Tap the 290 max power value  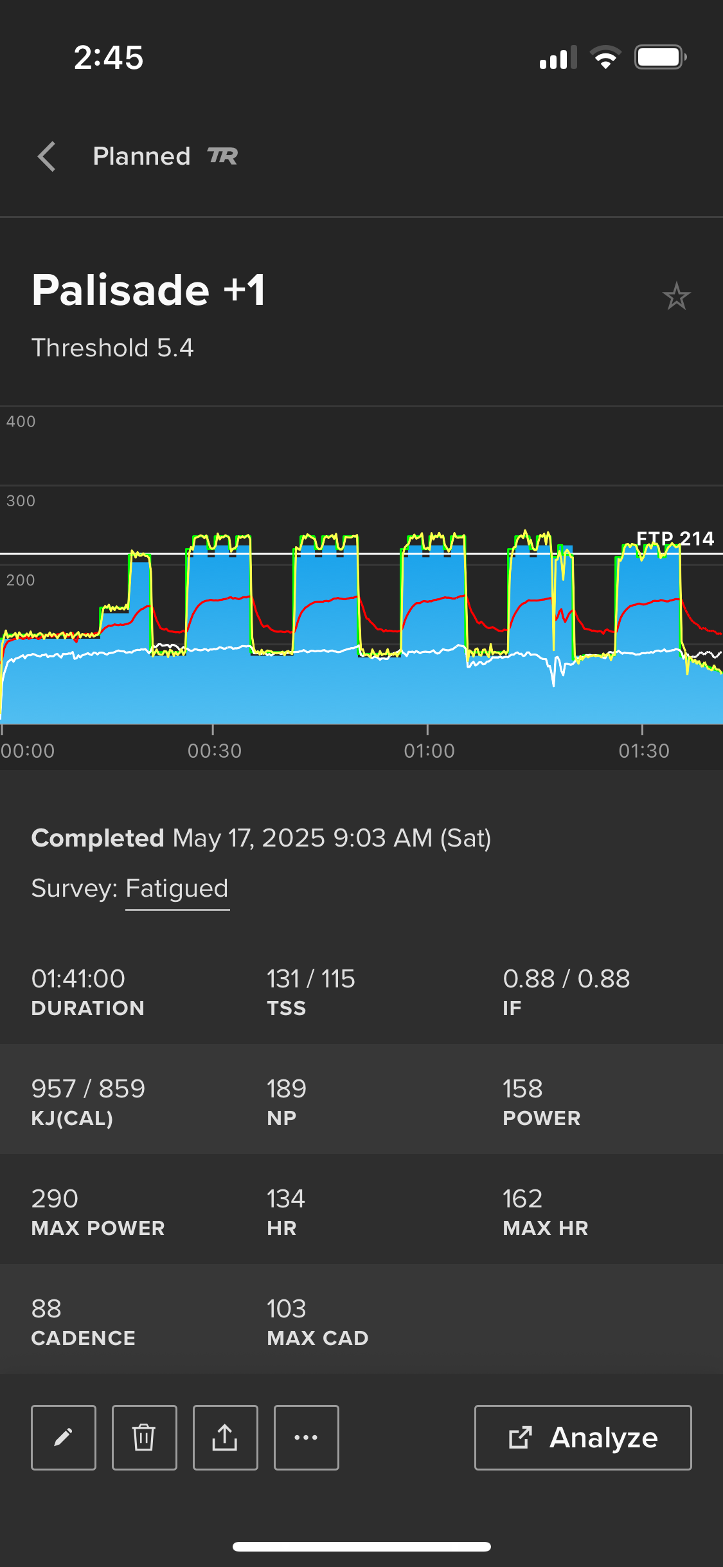click(x=55, y=1199)
